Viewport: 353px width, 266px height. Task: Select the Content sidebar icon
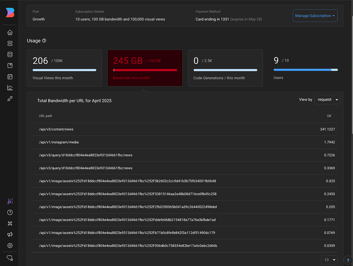click(x=10, y=43)
